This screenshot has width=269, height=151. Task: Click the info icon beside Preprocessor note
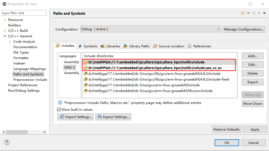[60, 103]
